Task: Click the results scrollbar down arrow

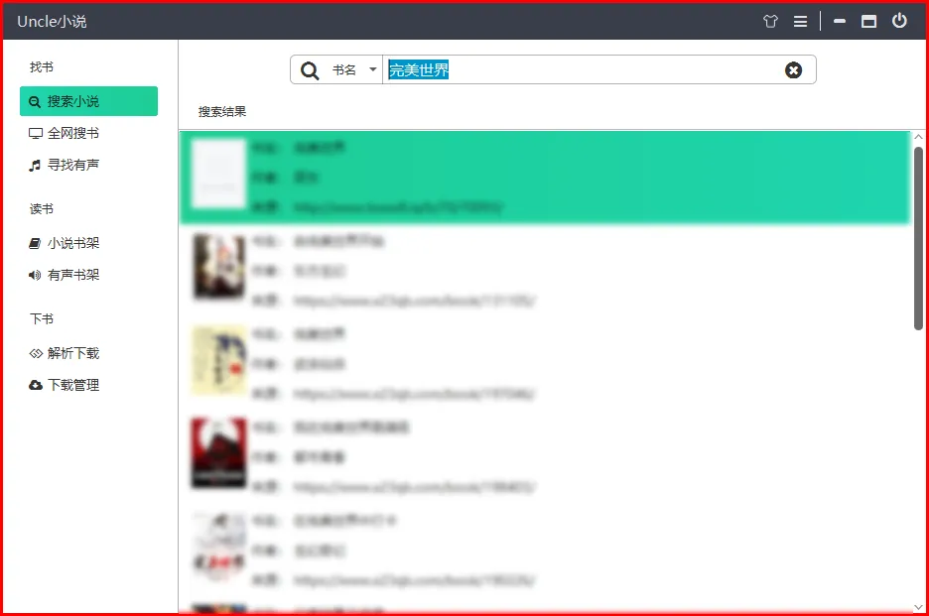Action: pyautogui.click(x=918, y=607)
